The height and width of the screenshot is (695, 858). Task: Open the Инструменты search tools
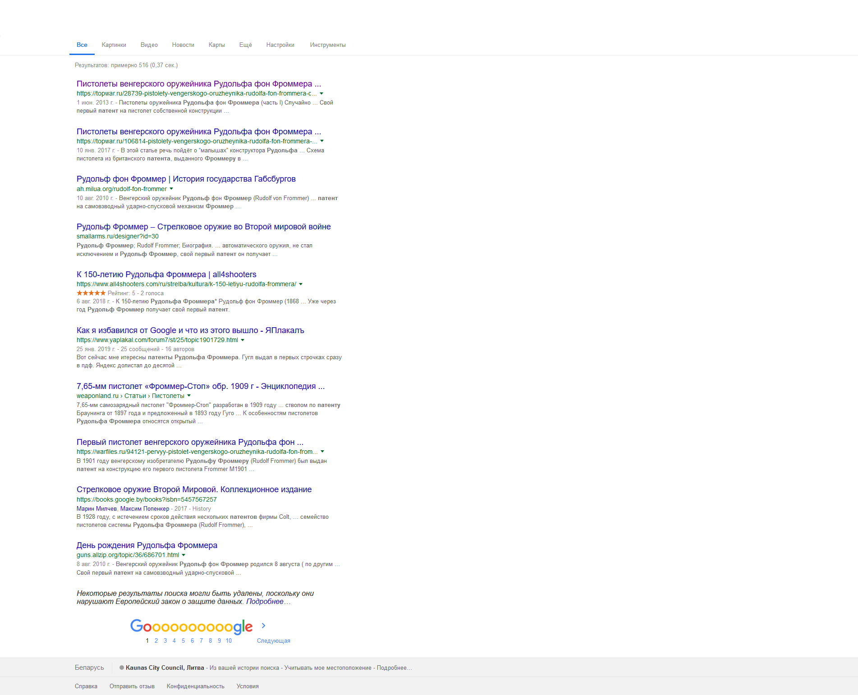click(x=328, y=45)
